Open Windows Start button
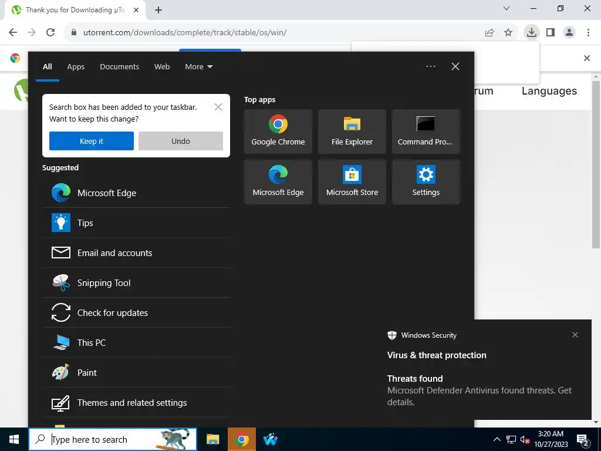 [14, 439]
